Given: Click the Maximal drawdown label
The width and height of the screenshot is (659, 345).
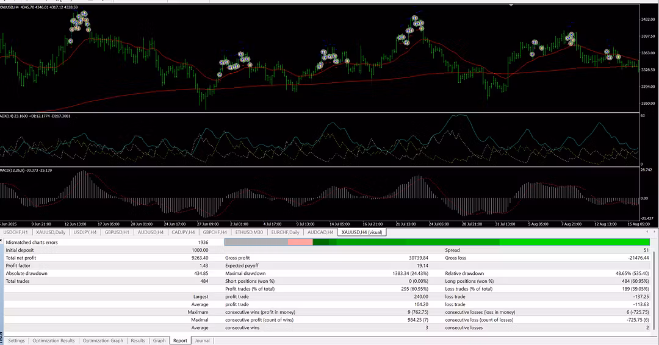Looking at the screenshot, I should point(245,273).
